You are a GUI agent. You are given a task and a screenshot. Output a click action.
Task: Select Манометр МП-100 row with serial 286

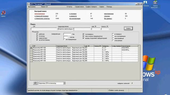[x=84, y=59]
